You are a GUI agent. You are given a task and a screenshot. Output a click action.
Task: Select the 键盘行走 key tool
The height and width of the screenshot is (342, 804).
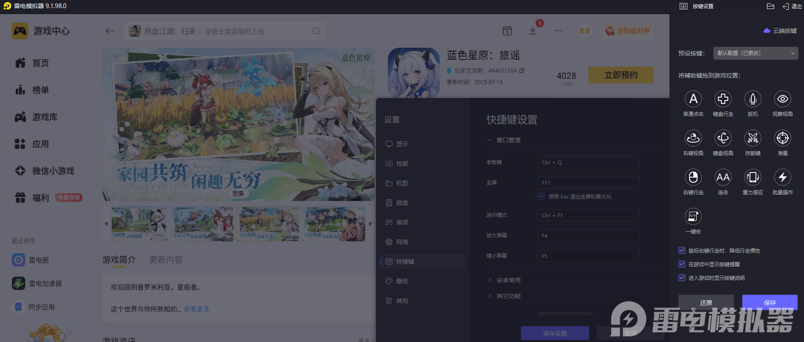tap(723, 99)
